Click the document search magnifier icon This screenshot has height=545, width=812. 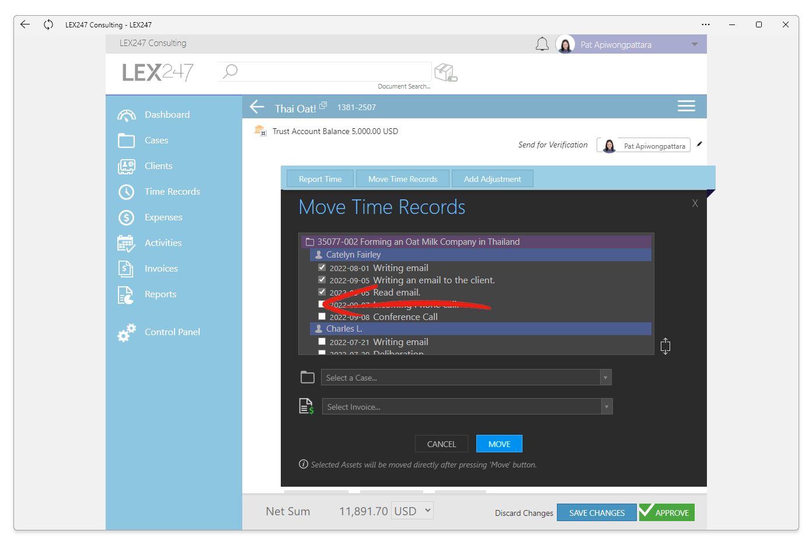(x=231, y=71)
